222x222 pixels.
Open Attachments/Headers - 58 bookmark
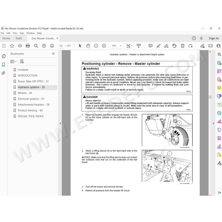(x=34, y=104)
